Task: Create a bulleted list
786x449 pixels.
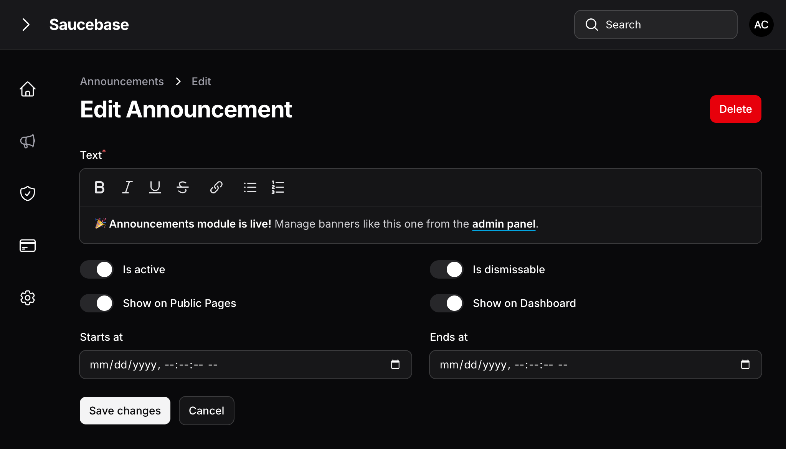Action: (250, 187)
